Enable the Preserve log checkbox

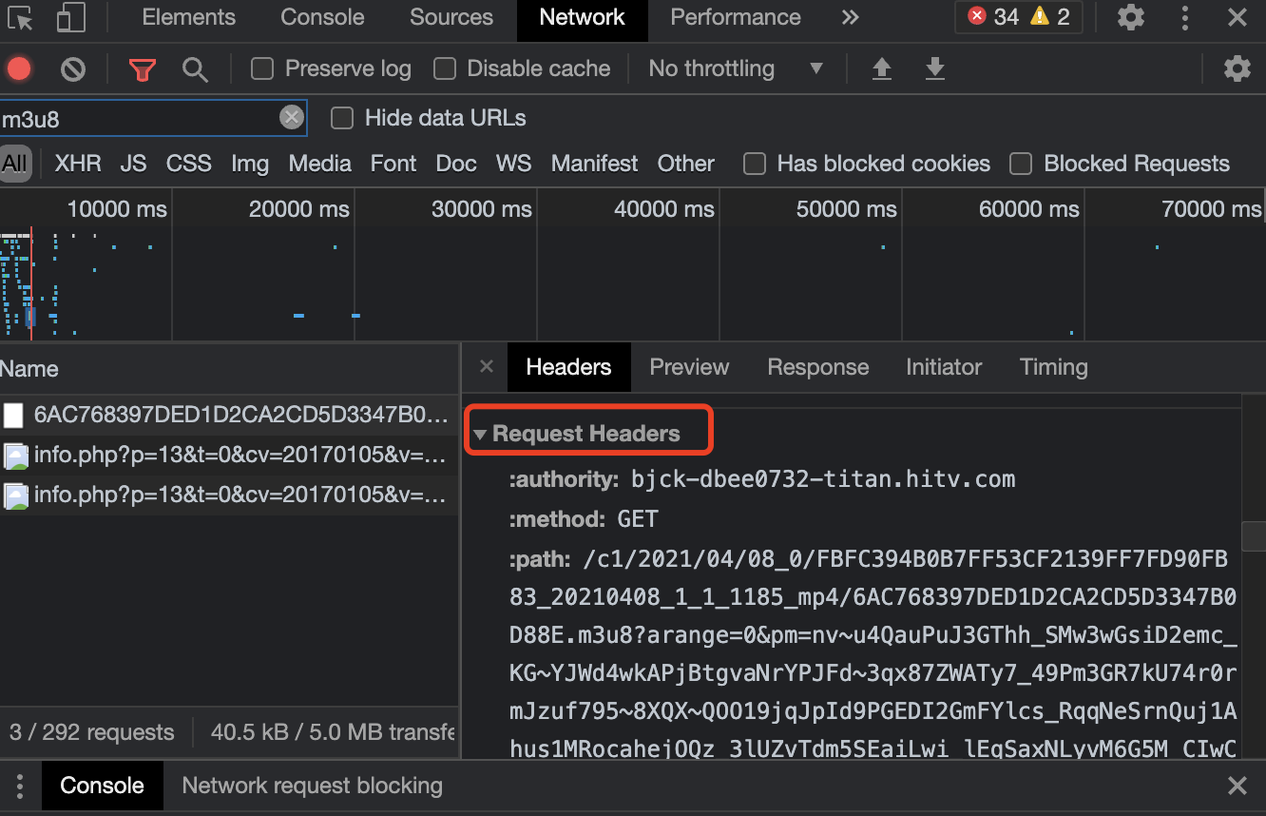tap(262, 68)
